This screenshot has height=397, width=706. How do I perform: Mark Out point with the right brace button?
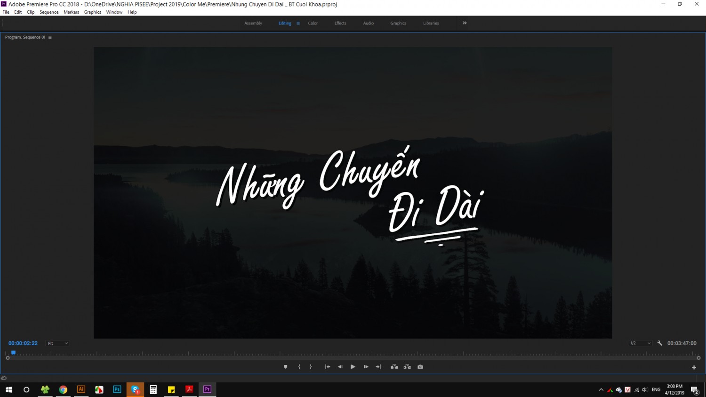tap(311, 367)
